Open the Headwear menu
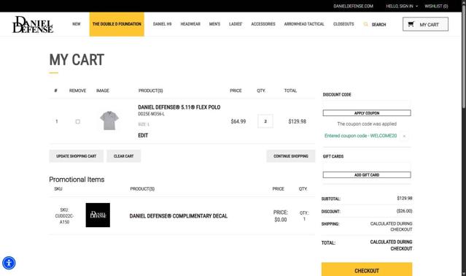Viewport: 466px width, 276px height. pyautogui.click(x=190, y=24)
